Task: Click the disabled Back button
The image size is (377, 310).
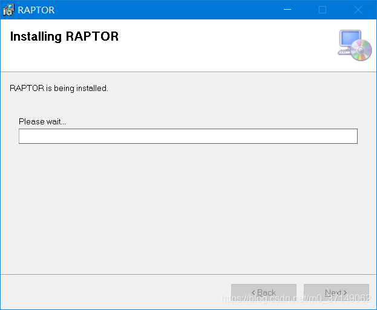Action: tap(264, 292)
